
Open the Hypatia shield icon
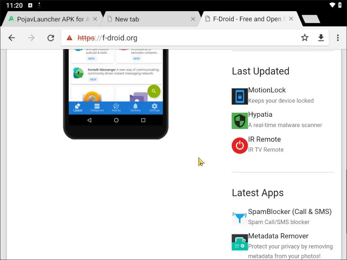click(x=240, y=121)
